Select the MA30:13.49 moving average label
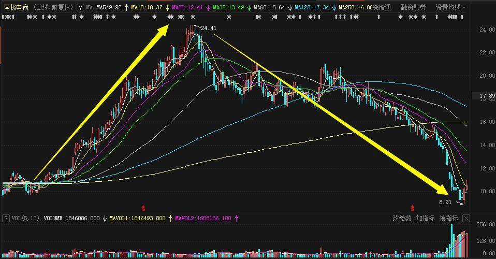Screen dimensions: 496x259 point(228,7)
